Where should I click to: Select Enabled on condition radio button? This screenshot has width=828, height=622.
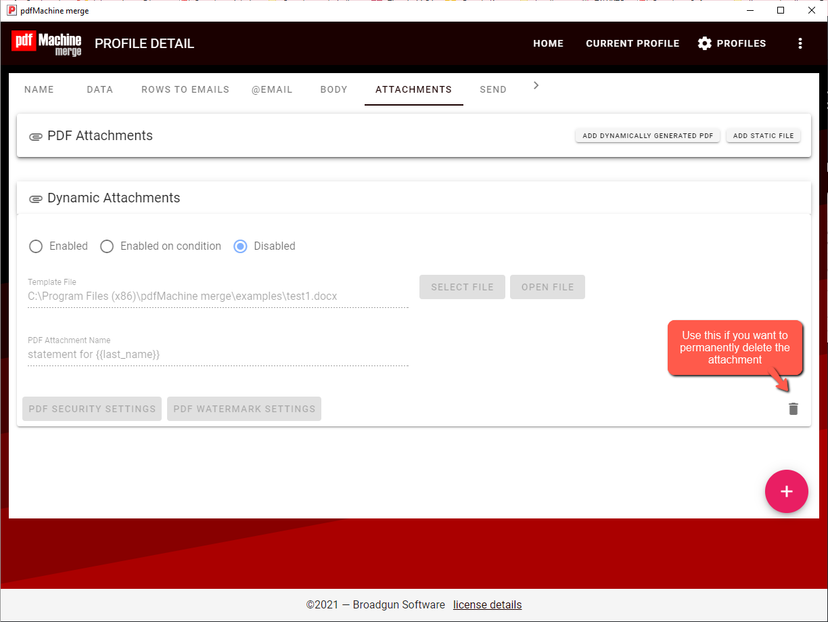coord(107,246)
